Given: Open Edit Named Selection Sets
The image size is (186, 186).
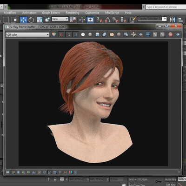Looking at the screenshot, I should click(133, 20).
